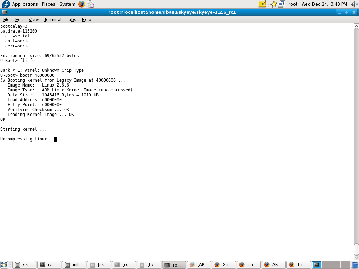Switch to the 'Gm...' Firefox taskbar window
Image resolution: width=359 pixels, height=269 pixels.
224,265
